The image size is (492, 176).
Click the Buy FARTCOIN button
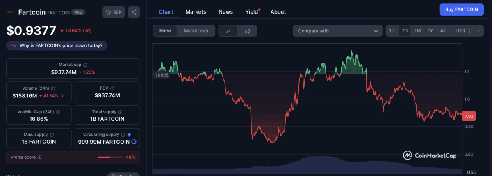(462, 9)
